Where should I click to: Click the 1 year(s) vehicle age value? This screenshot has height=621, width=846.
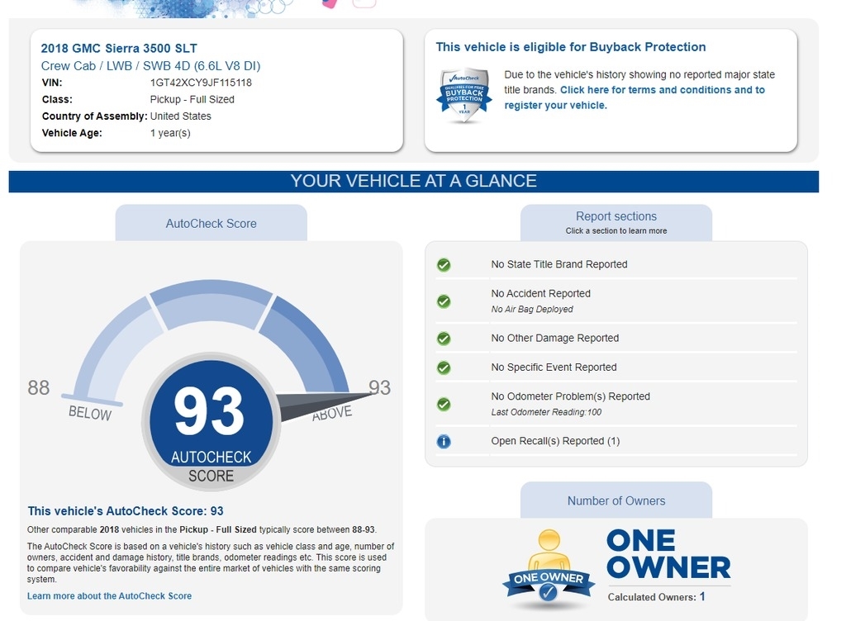click(x=170, y=133)
